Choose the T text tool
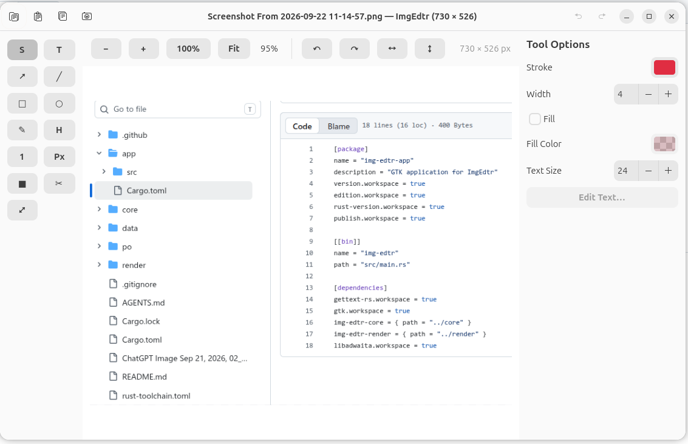688x444 pixels. (x=60, y=50)
